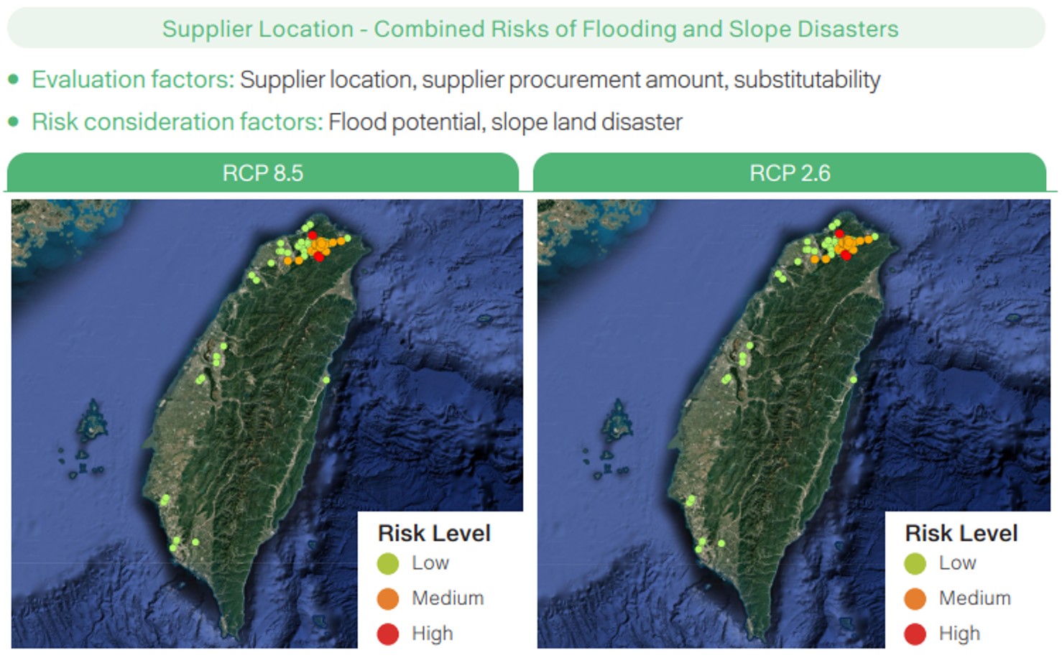
Task: Click the Risk Level heading in RCP 2.6 legend
Action: pyautogui.click(x=961, y=533)
